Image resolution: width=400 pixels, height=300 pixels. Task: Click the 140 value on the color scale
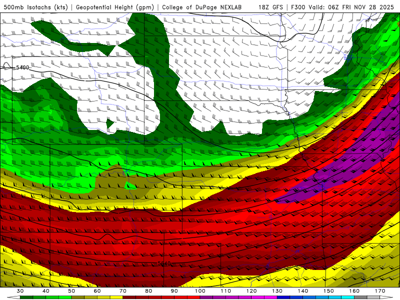pos(303,291)
